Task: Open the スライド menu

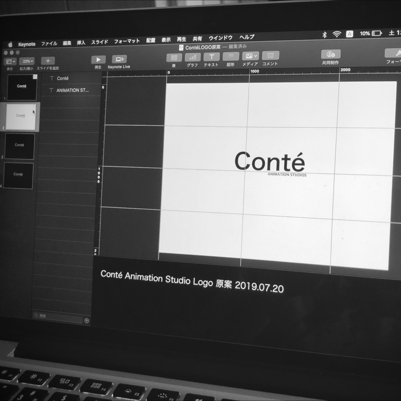Action: point(100,42)
